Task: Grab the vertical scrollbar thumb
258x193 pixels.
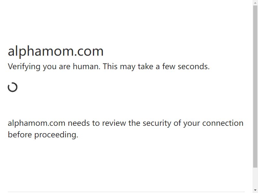Action: [255, 87]
